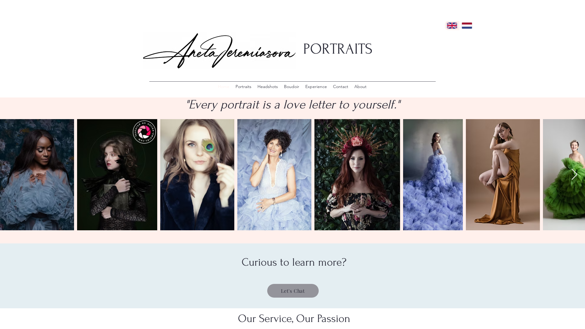This screenshot has height=329, width=585.
Task: Go to the Headshots page
Action: (x=268, y=87)
